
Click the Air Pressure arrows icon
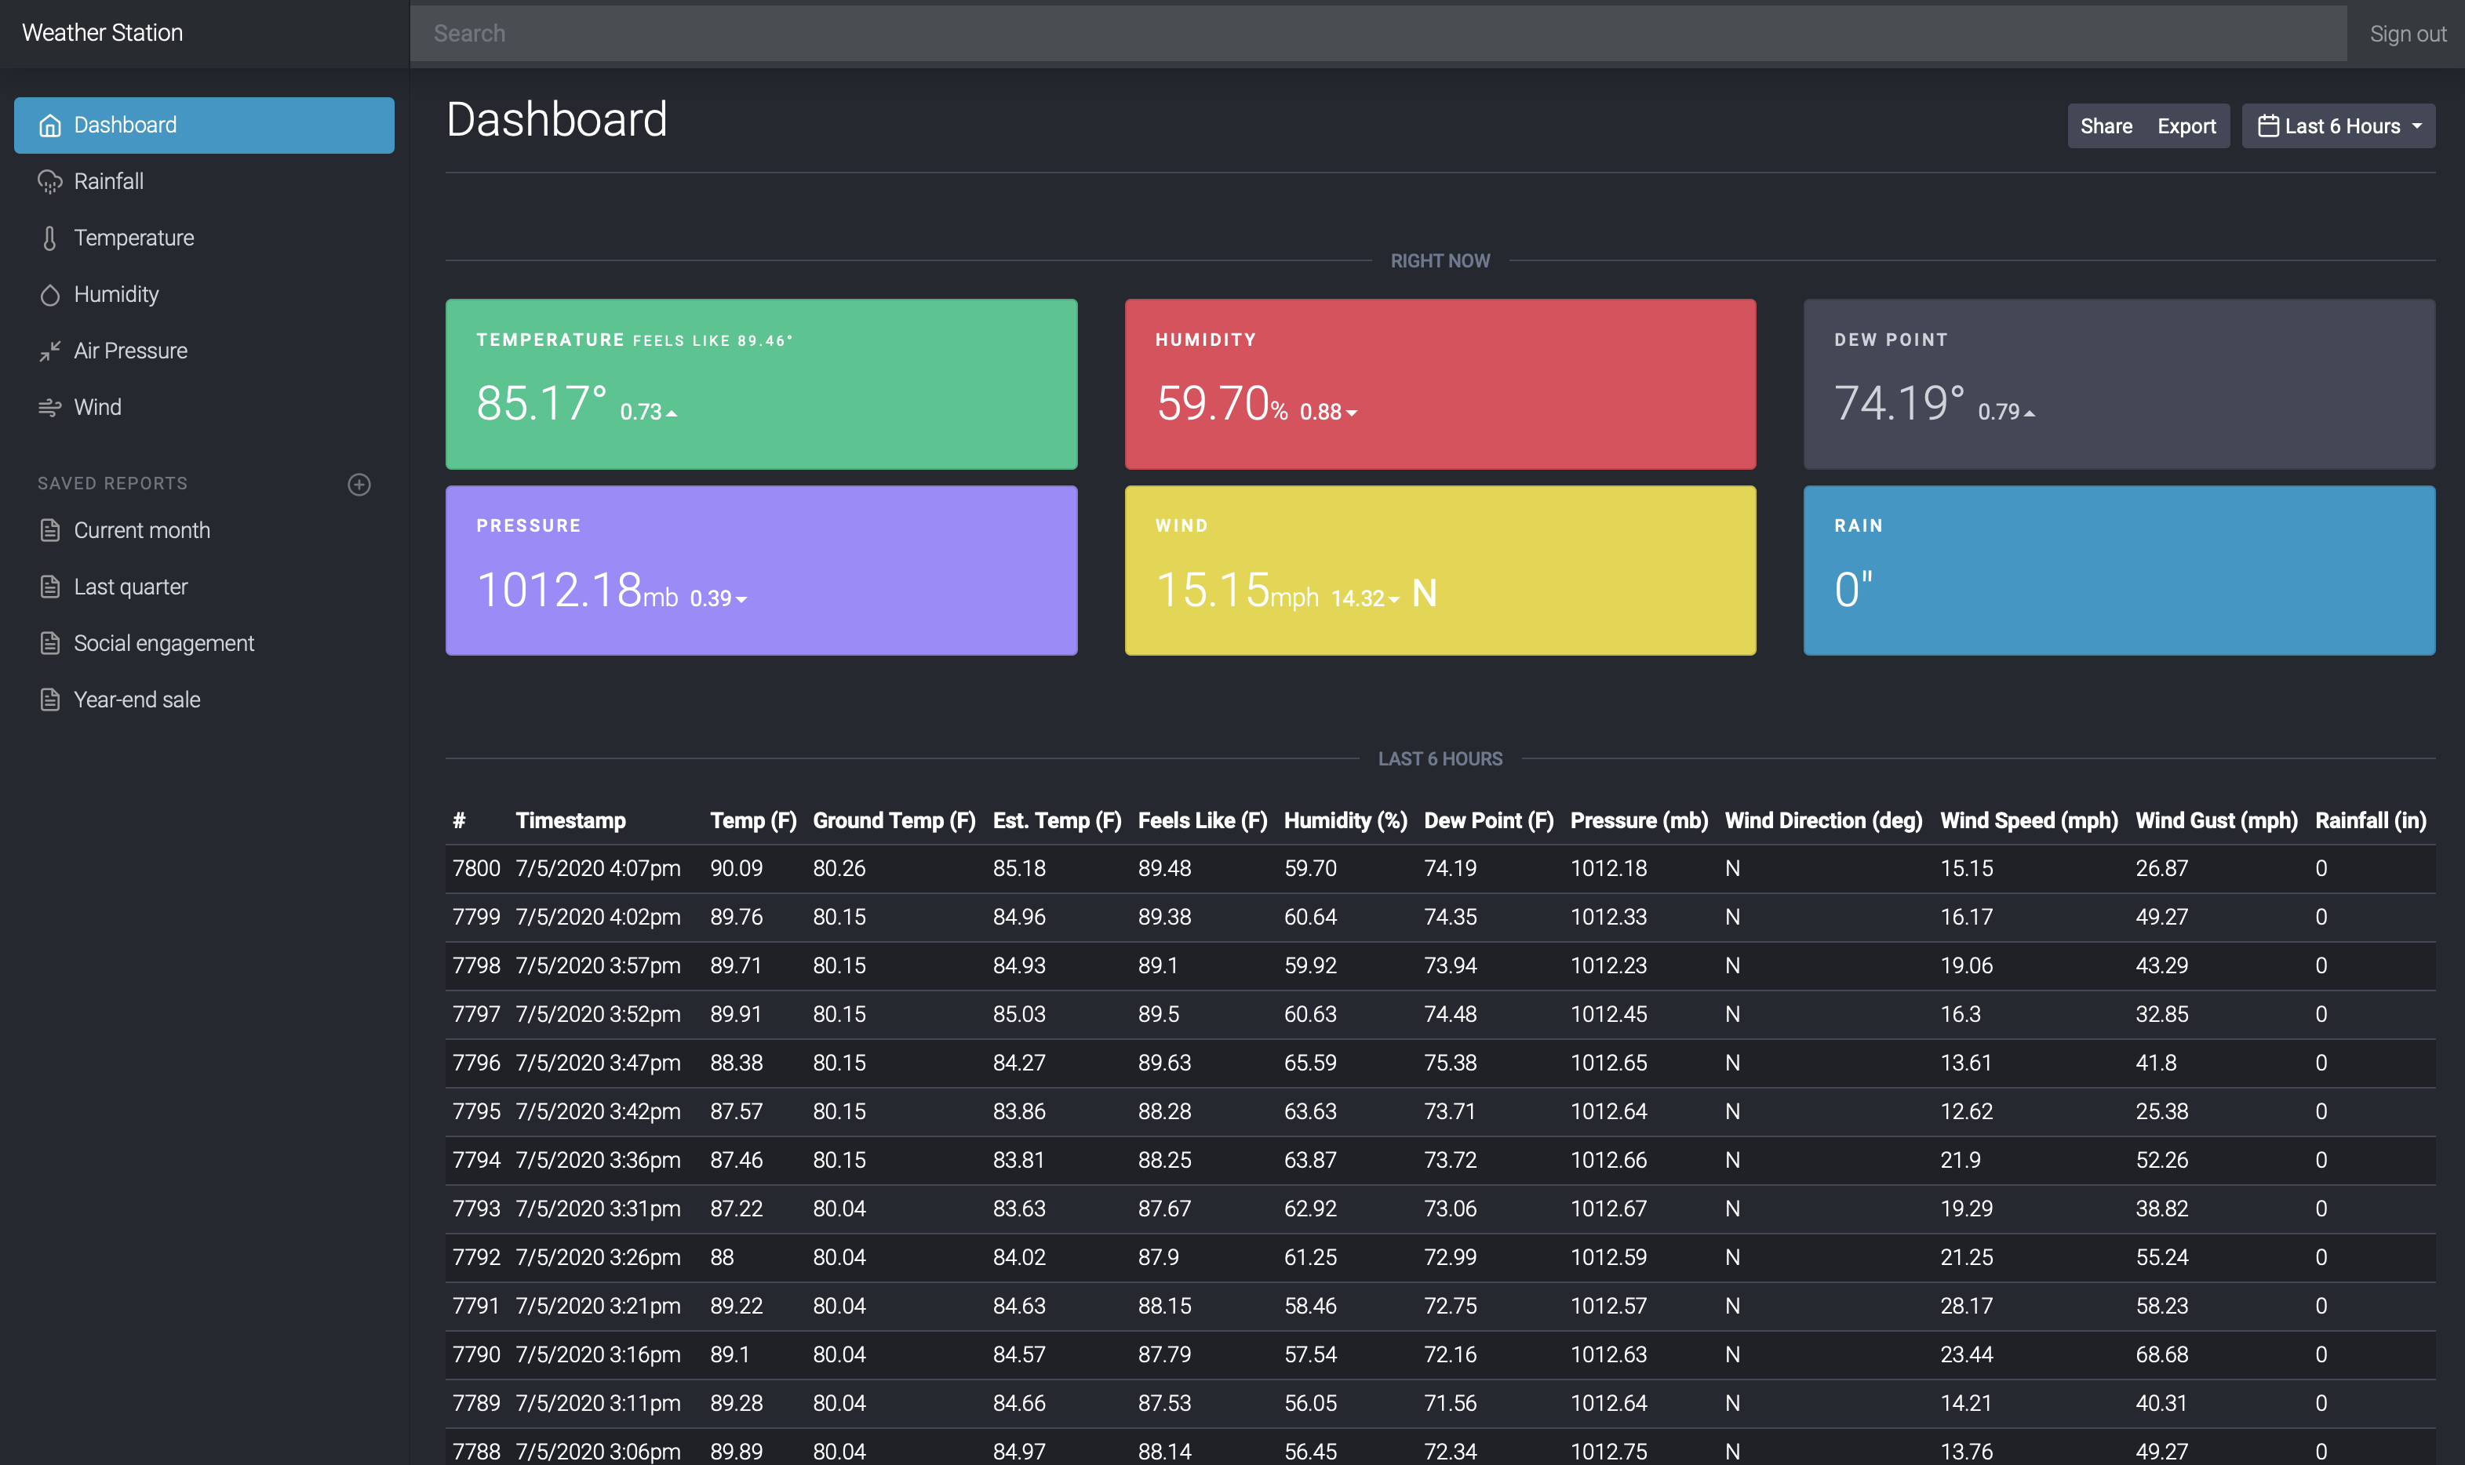click(x=49, y=351)
